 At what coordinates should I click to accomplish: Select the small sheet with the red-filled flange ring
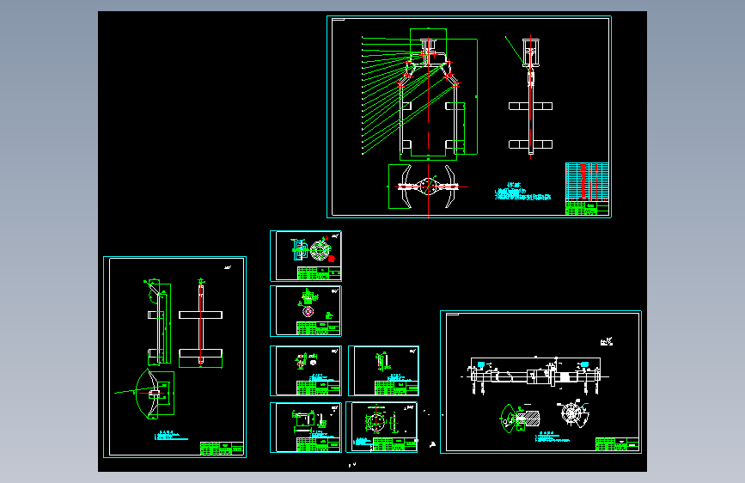click(x=306, y=256)
